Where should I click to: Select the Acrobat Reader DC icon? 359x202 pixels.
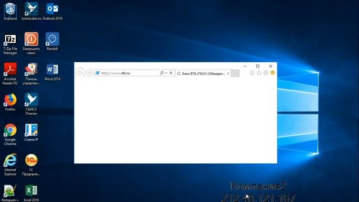coord(10,74)
